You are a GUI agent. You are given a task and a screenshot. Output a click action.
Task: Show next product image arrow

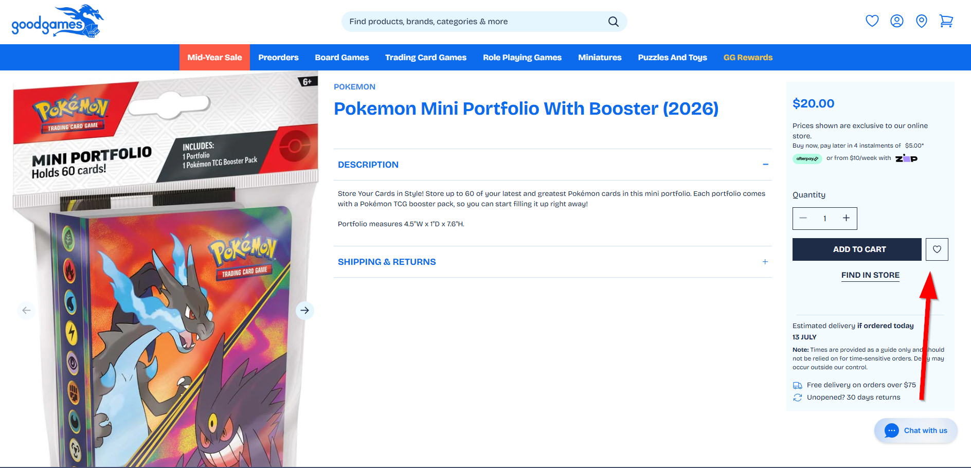tap(304, 310)
